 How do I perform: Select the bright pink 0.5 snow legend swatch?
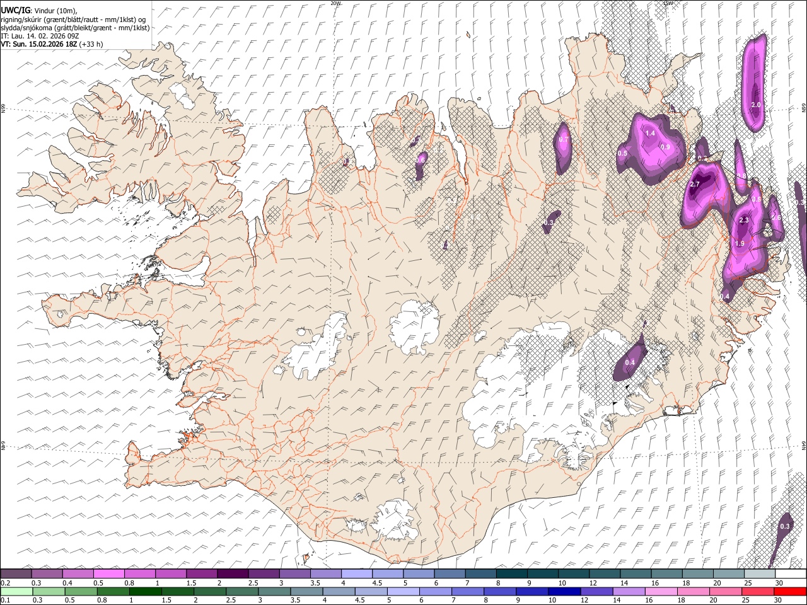108,573
